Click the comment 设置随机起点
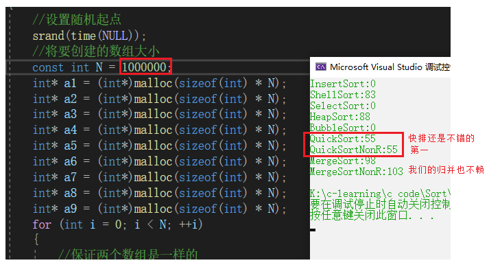The width and height of the screenshot is (489, 265). [x=77, y=20]
